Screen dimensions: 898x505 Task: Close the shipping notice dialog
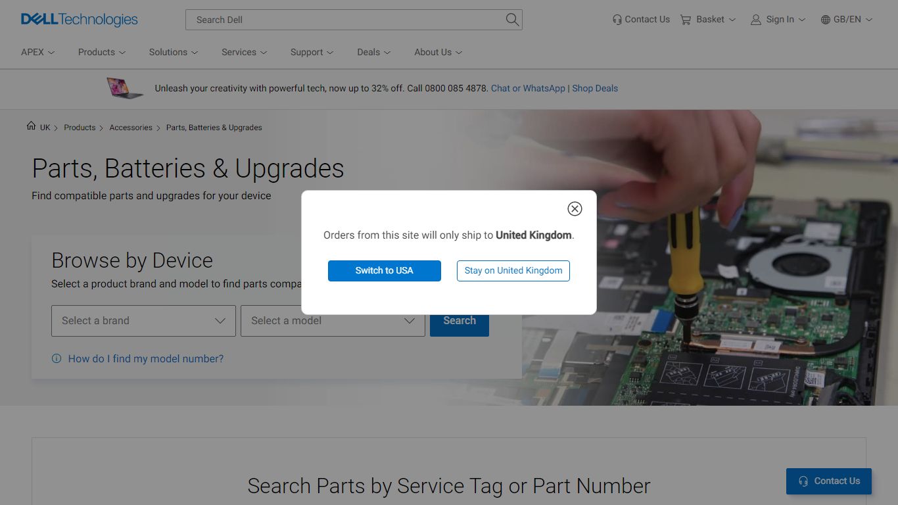coord(575,208)
